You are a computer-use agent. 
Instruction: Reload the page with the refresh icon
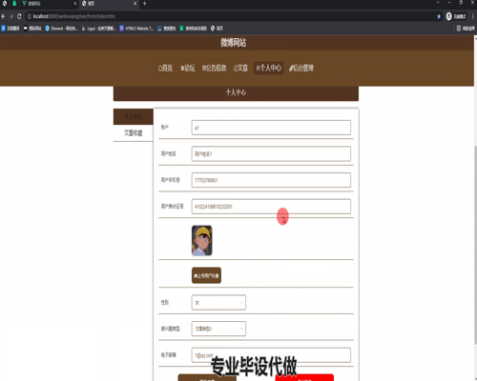click(x=19, y=16)
